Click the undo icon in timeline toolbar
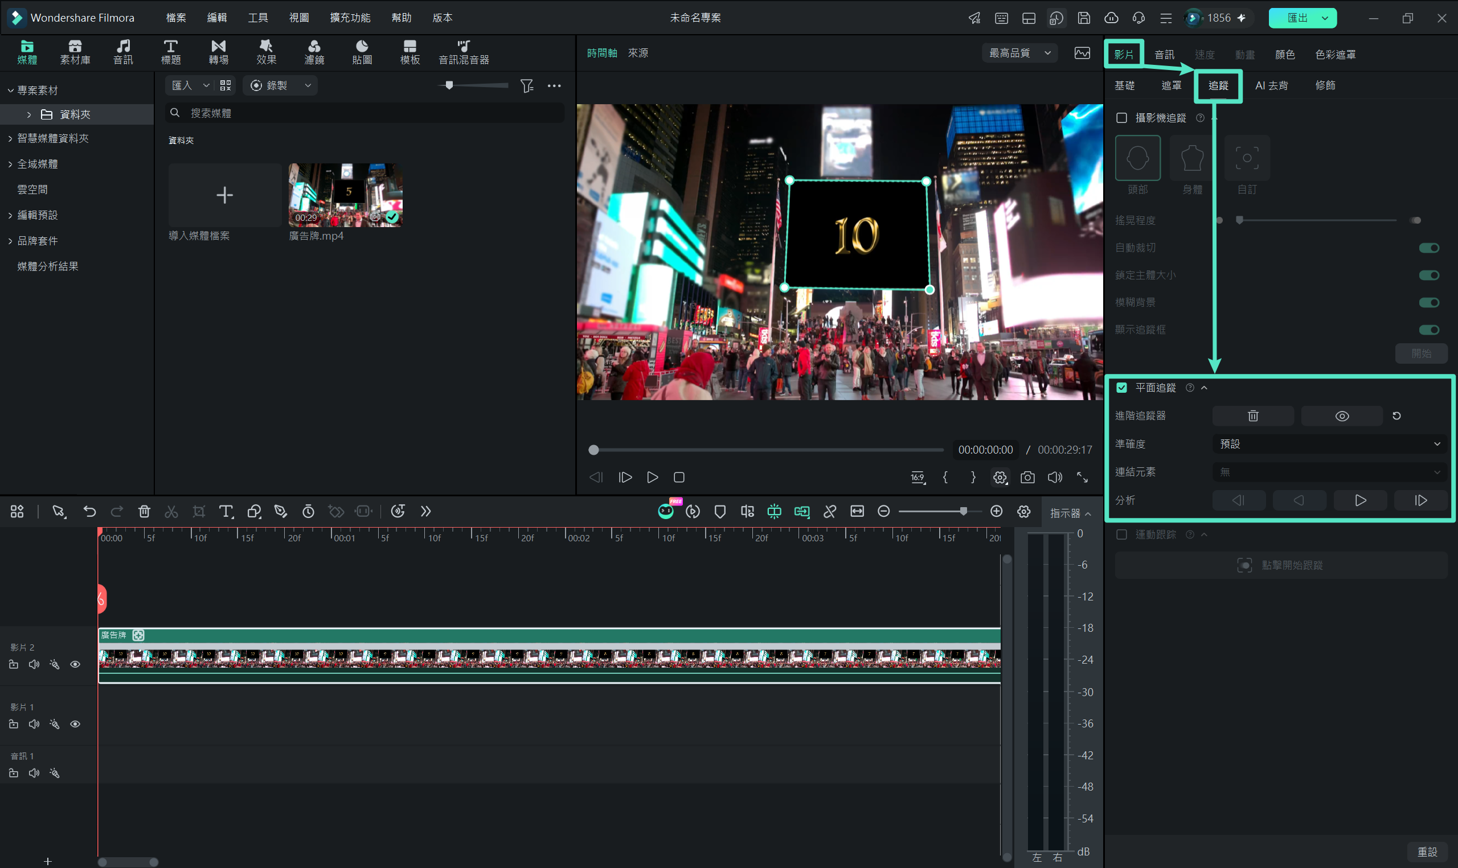This screenshot has width=1458, height=868. (89, 512)
